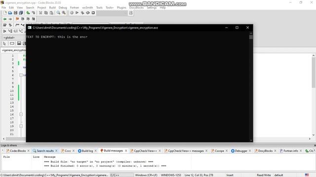
Task: Jump forward with the right arrow icon
Action: tap(10, 19)
